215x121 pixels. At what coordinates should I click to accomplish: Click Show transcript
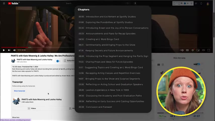click(x=19, y=91)
